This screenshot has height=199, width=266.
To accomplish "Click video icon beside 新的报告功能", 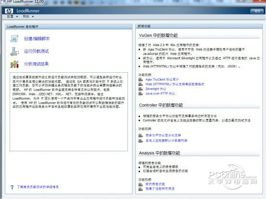I will (140, 184).
